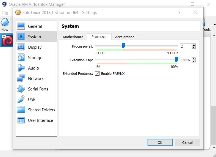216x157 pixels.
Task: Open the Network settings icon
Action: click(21, 79)
